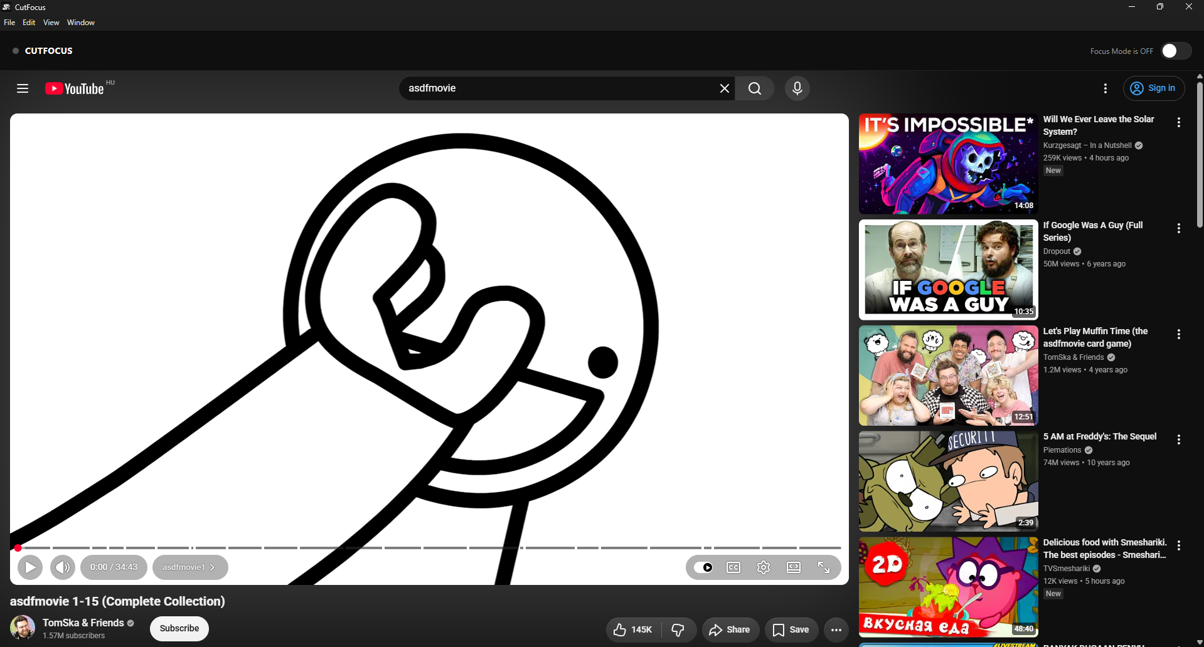Go to YouTube home via the logo

pos(75,88)
